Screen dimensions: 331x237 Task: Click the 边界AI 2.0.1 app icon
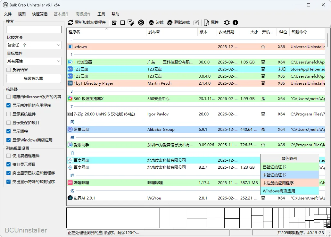click(70, 198)
